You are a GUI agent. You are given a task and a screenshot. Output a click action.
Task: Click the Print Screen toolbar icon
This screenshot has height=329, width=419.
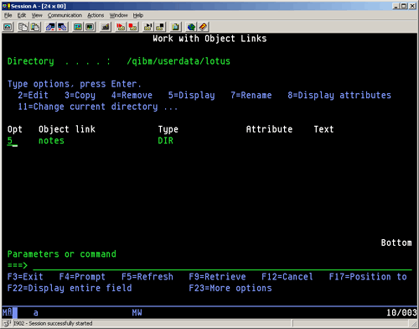8,27
